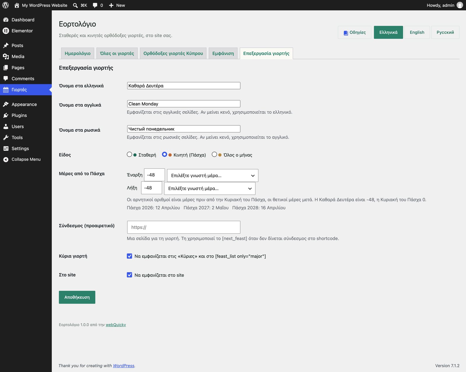The image size is (466, 372).
Task: Select the Όλος ο μήνας radio button
Action: pos(214,155)
